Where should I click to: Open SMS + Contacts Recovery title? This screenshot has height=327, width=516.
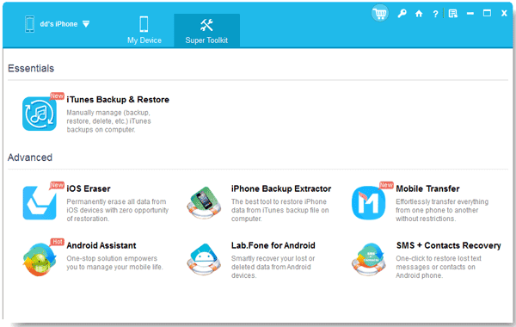click(x=449, y=245)
